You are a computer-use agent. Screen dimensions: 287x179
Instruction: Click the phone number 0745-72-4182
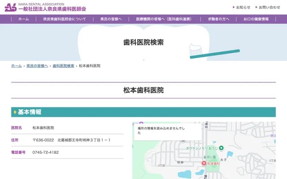click(45, 152)
